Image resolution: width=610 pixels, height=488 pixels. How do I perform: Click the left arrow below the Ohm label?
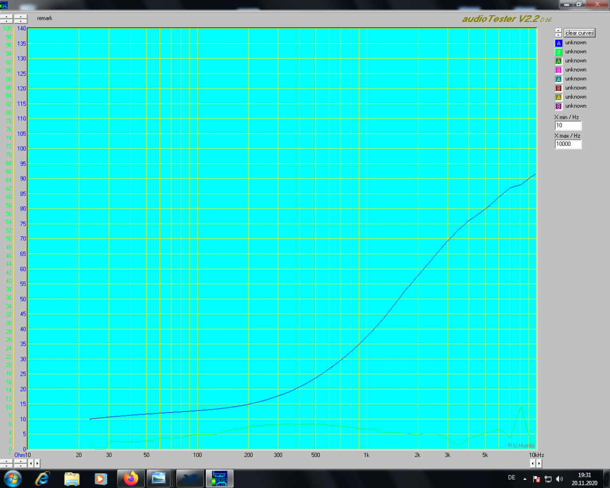point(30,463)
